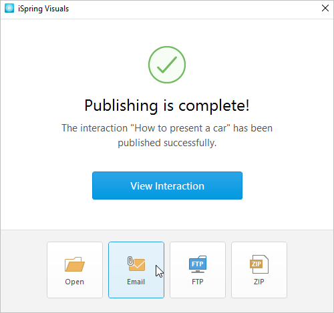Click the "Open" text label
This screenshot has height=313, width=334.
click(75, 282)
